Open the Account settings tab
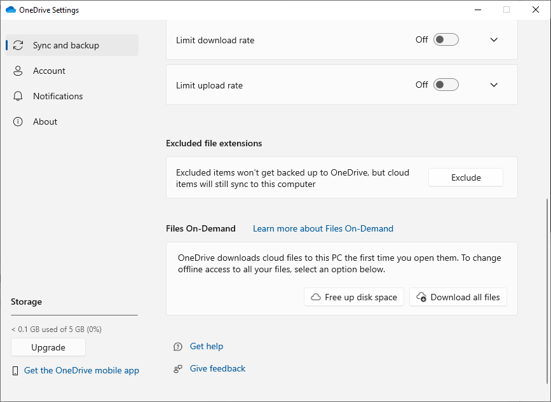551x402 pixels. tap(49, 71)
